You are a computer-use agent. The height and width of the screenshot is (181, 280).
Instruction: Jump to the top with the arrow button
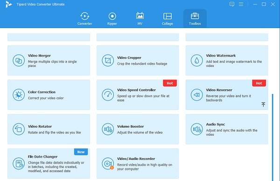click(x=263, y=104)
